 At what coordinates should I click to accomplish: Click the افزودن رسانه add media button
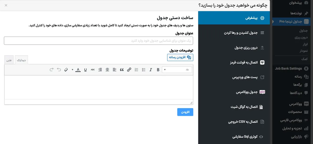(x=180, y=57)
